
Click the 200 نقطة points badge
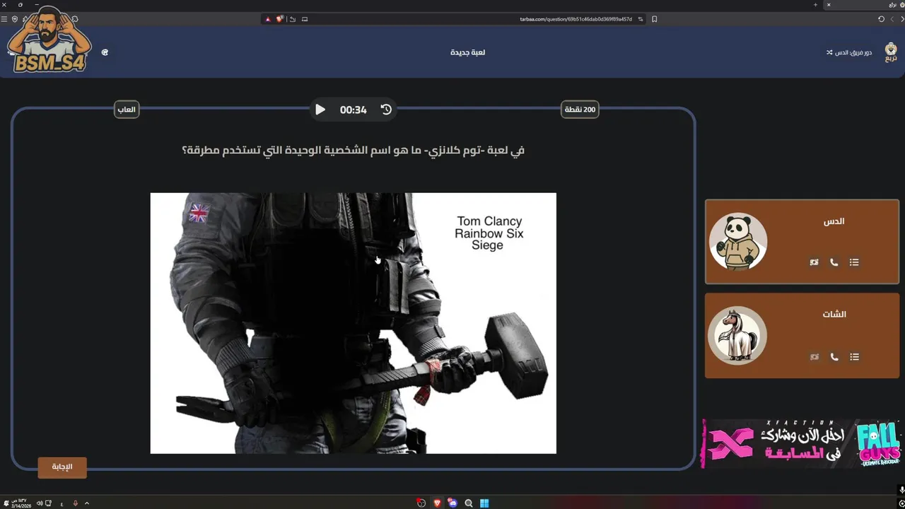[x=580, y=110]
